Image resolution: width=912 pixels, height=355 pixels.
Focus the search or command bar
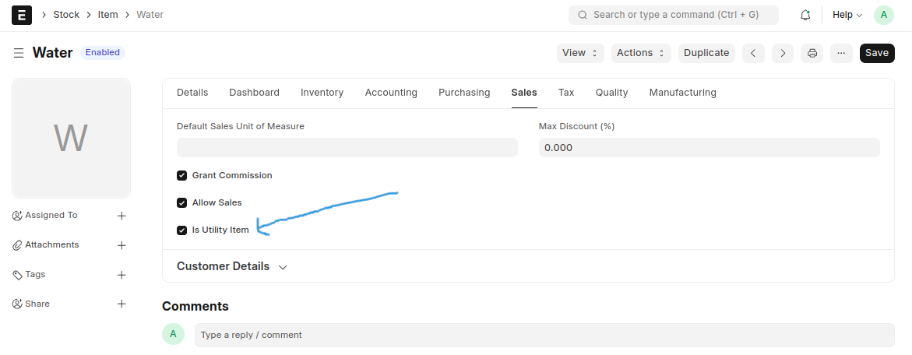pos(674,15)
